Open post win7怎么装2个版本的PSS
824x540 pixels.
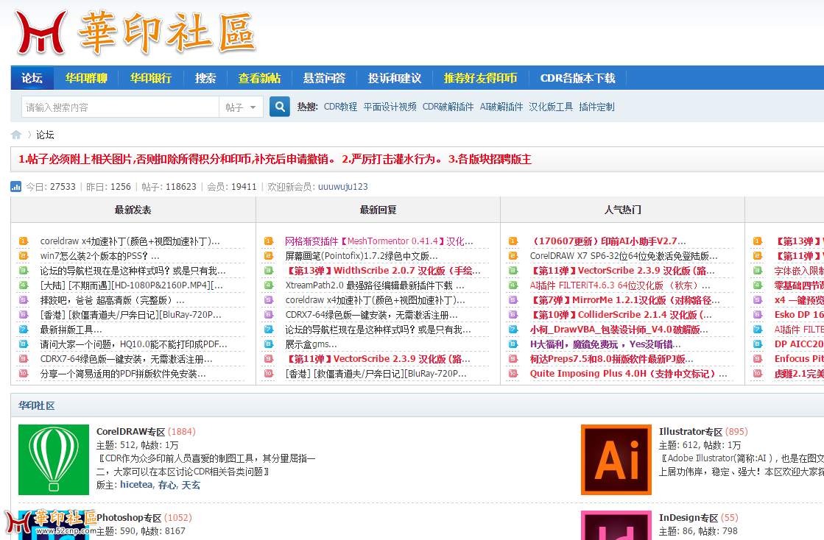click(x=100, y=256)
